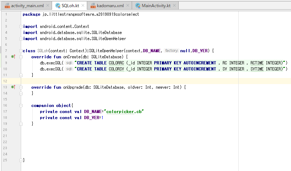Click the sql: hint on the COLORSV line

(x=69, y=69)
